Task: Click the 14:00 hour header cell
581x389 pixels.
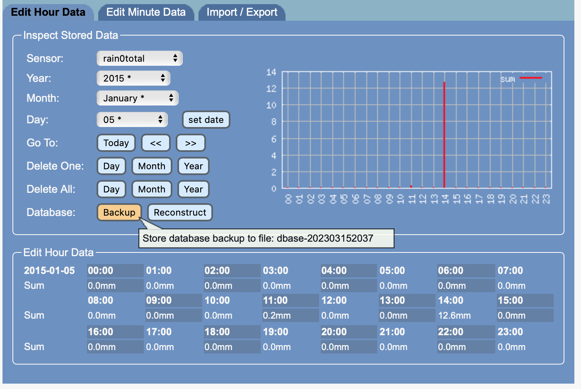Action: 466,300
